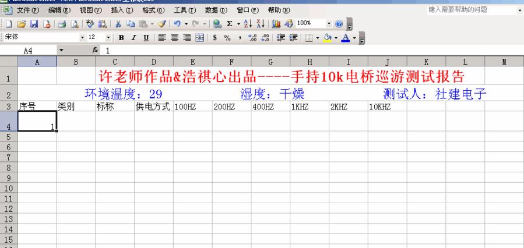524x248 pixels.
Task: Paste from the clipboard icon
Action: pos(143,24)
